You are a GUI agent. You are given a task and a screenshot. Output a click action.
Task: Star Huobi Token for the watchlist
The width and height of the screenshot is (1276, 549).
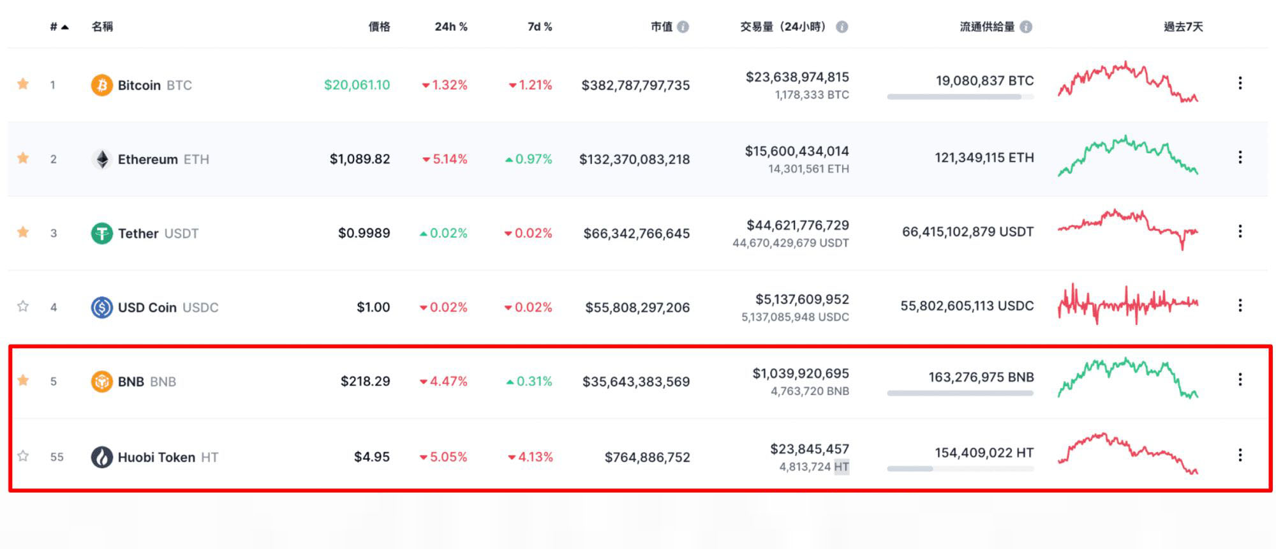pos(23,456)
